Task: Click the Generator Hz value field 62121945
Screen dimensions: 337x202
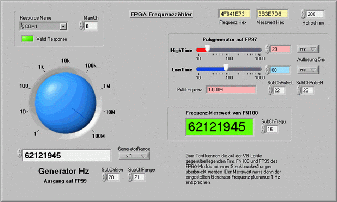Action: tap(67, 155)
